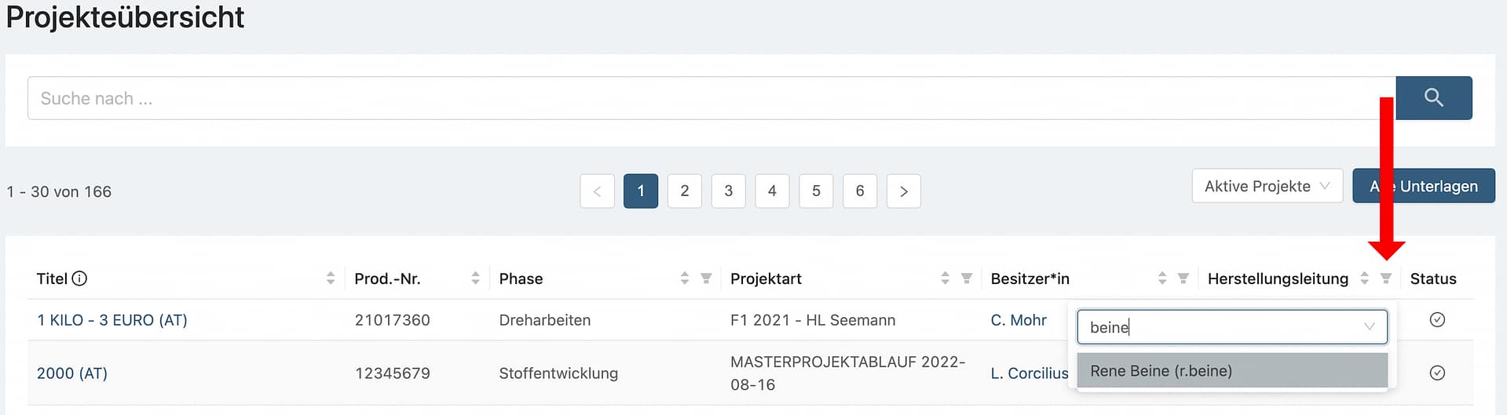Click the magnifying glass search button
Image resolution: width=1507 pixels, height=415 pixels.
[1433, 98]
